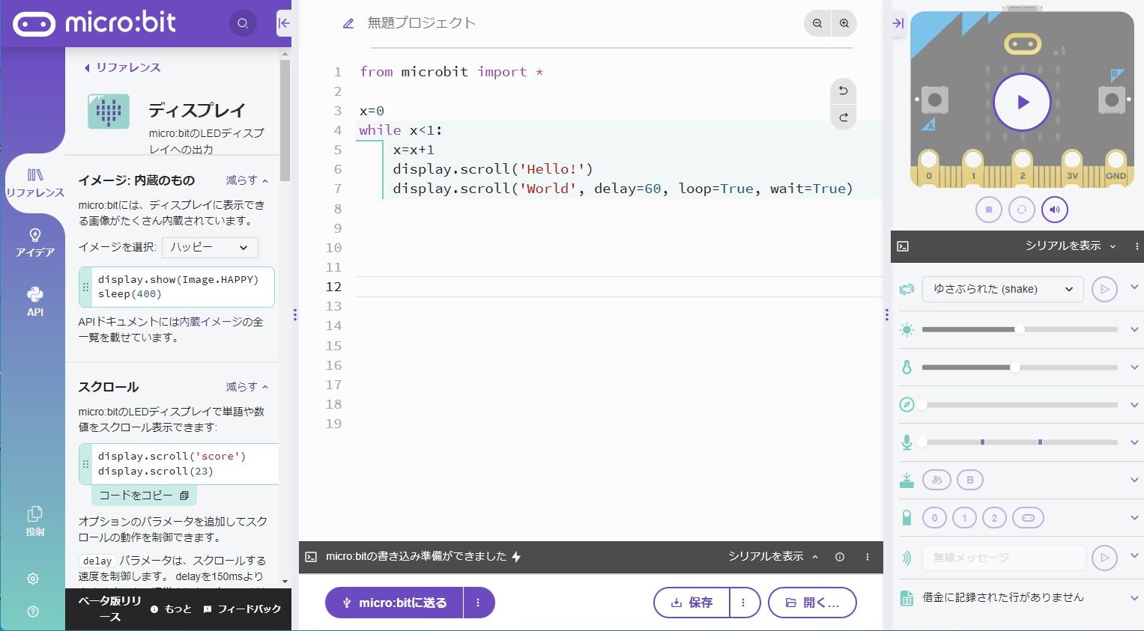Click the right-side button B on the simulator board
1144x631 pixels.
1112,100
